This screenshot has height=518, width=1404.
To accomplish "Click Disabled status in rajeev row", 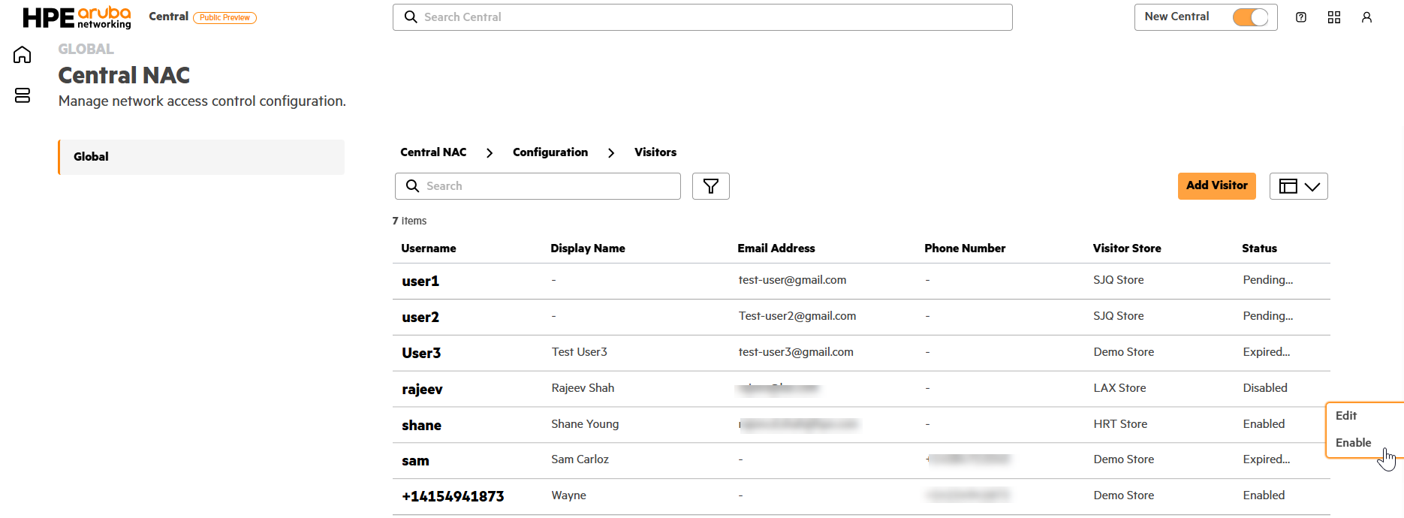I will coord(1265,388).
